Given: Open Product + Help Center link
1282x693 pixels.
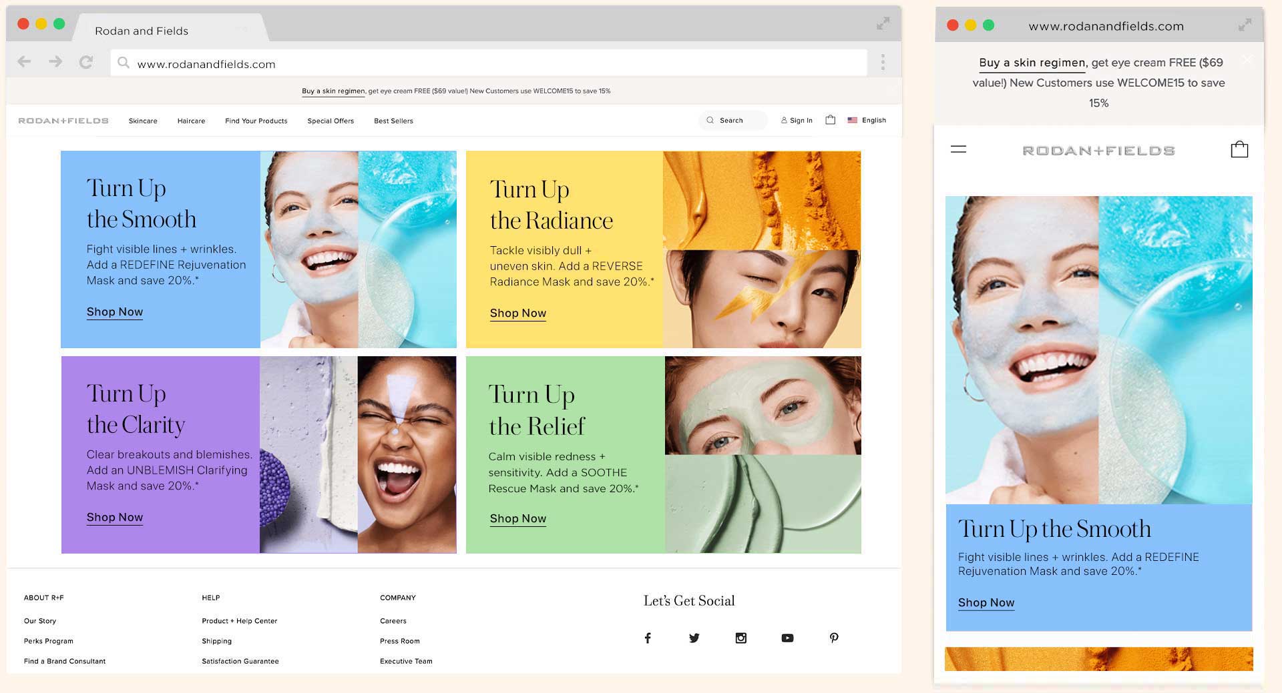Looking at the screenshot, I should 240,621.
